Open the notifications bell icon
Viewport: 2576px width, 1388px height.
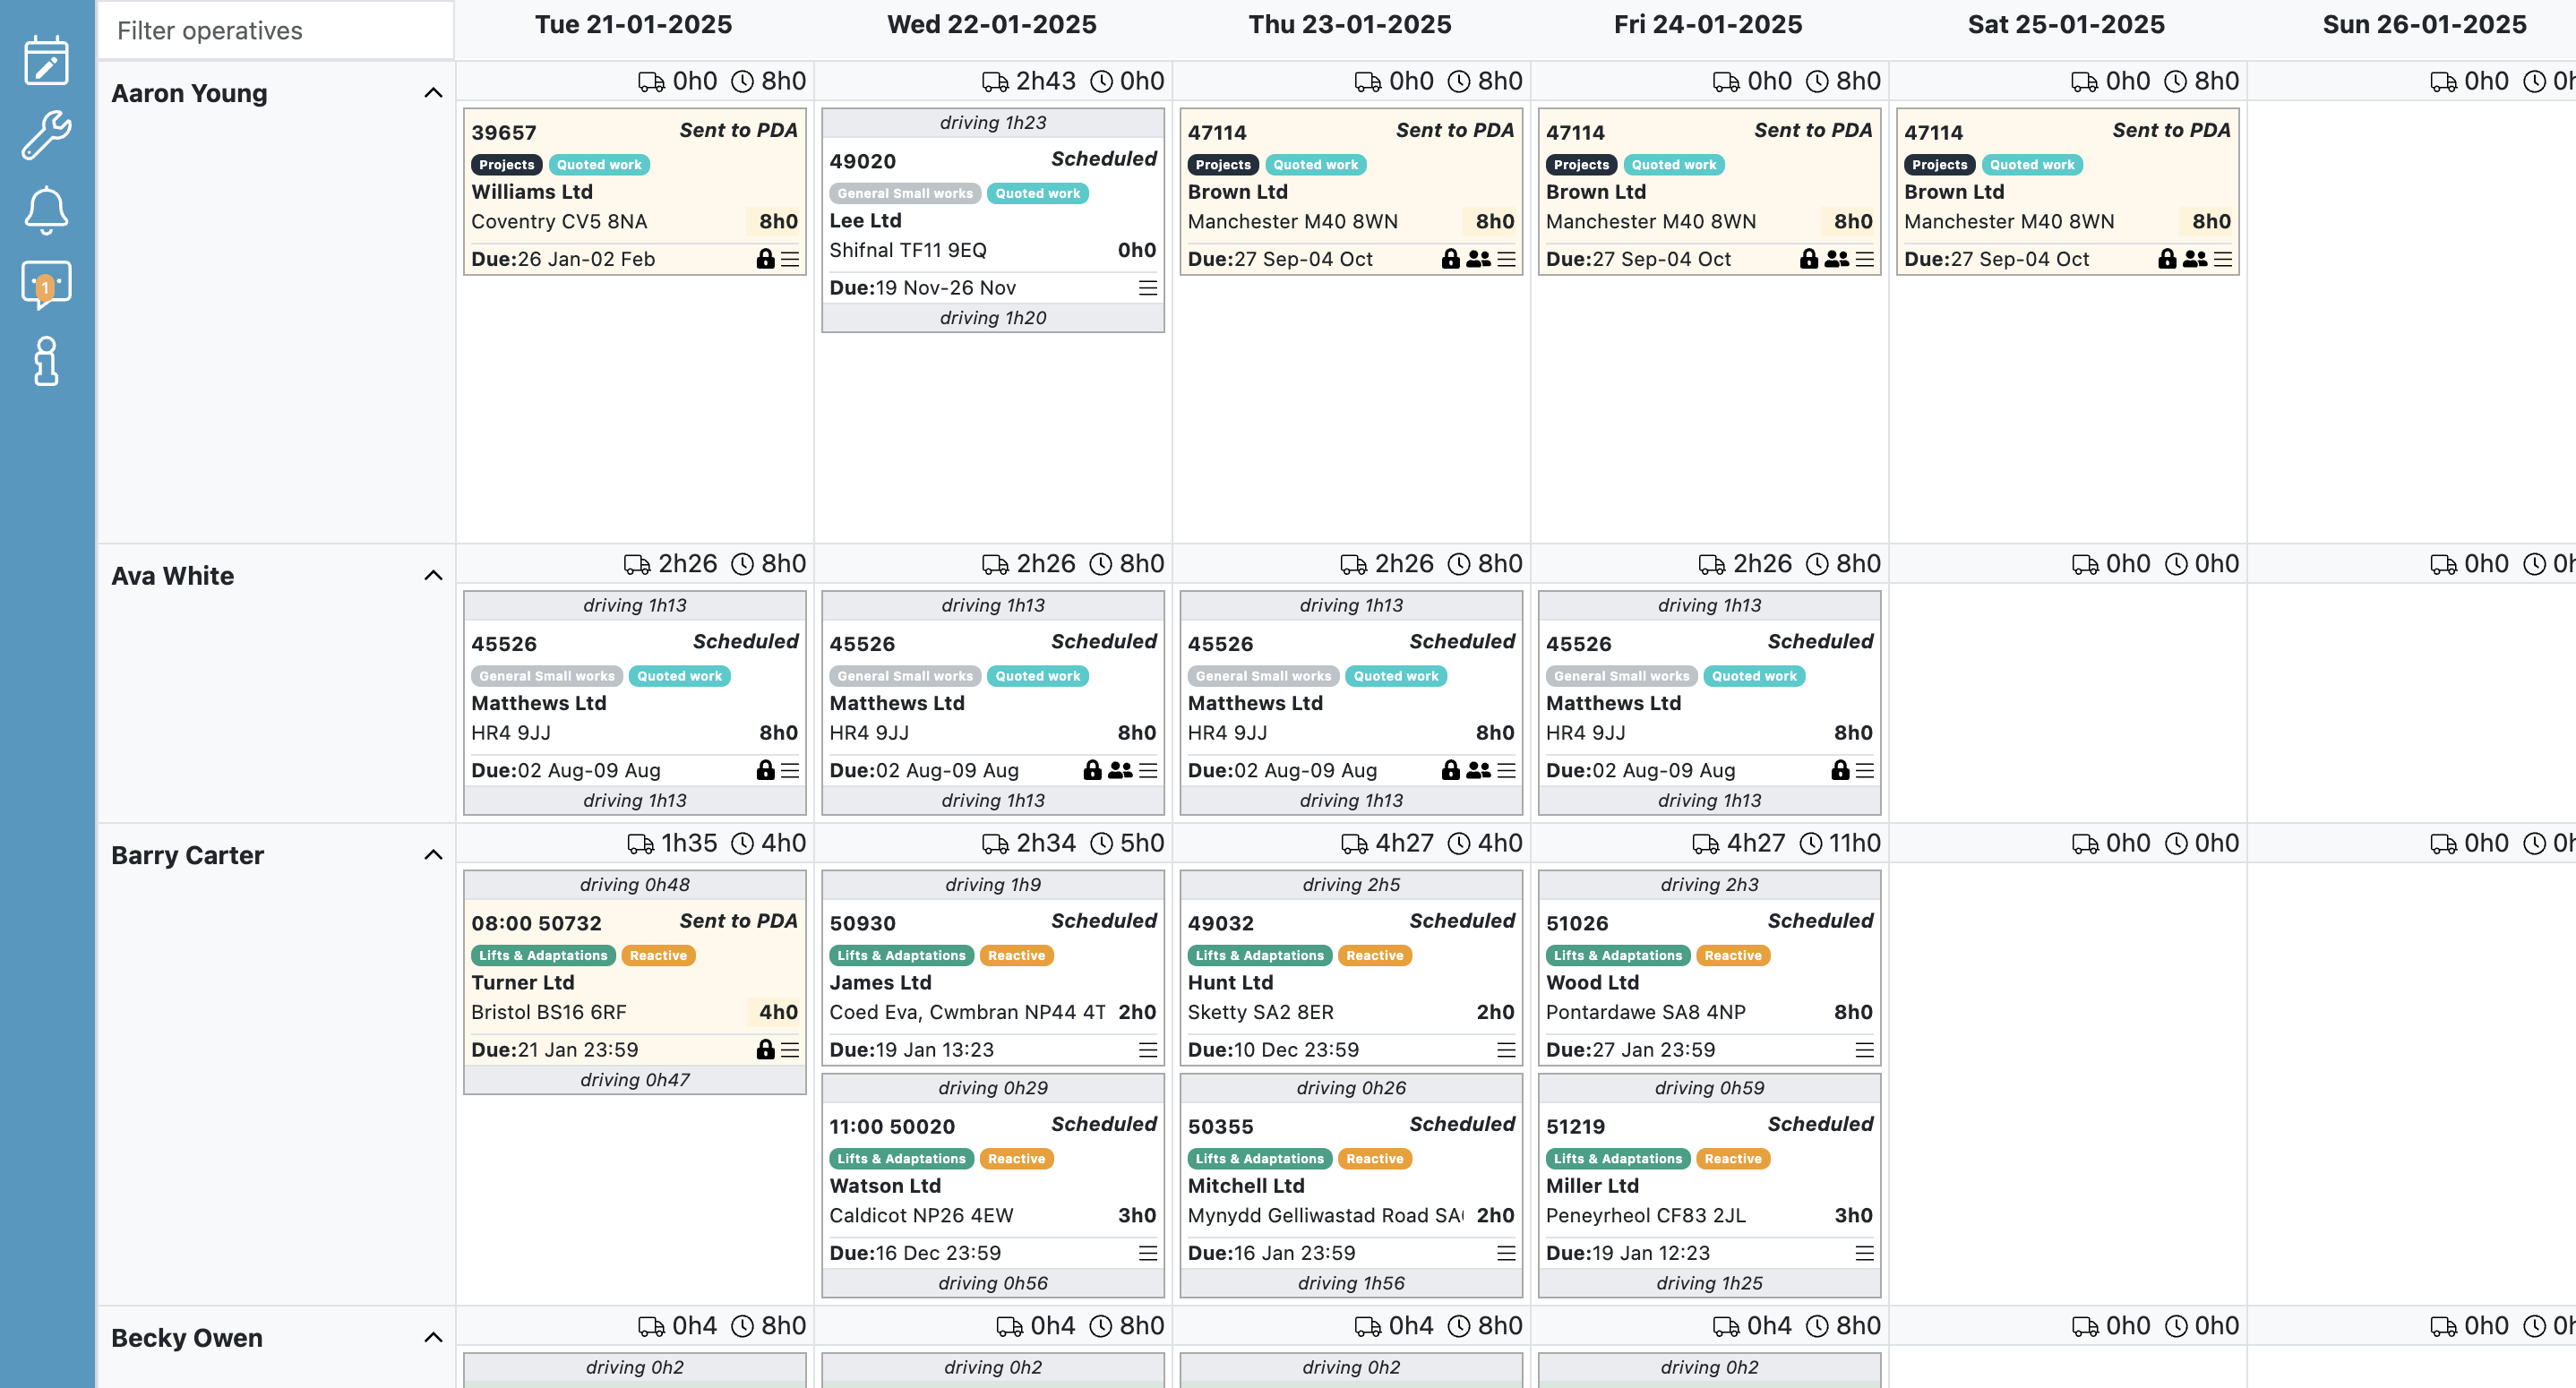pyautogui.click(x=46, y=210)
